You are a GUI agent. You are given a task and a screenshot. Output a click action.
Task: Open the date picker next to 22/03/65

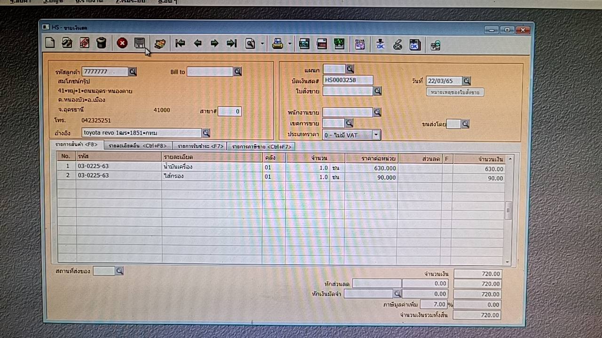466,81
